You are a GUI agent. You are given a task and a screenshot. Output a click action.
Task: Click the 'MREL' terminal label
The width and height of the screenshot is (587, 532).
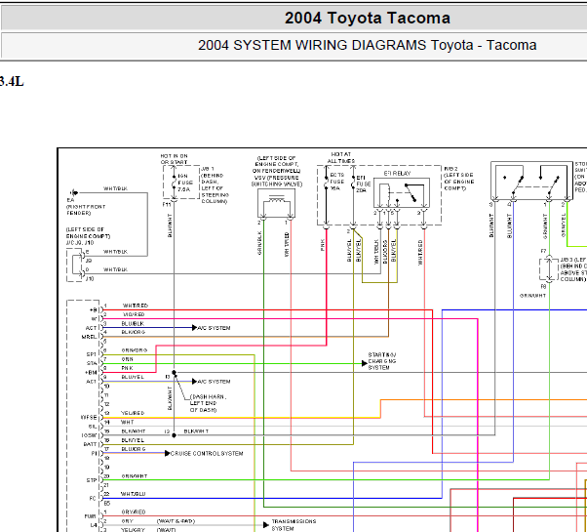89,337
